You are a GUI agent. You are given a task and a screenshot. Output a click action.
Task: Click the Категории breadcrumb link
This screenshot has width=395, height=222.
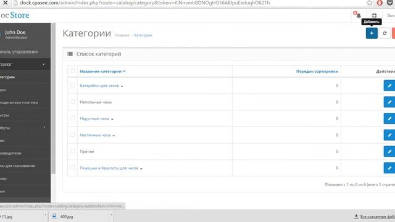pos(143,35)
